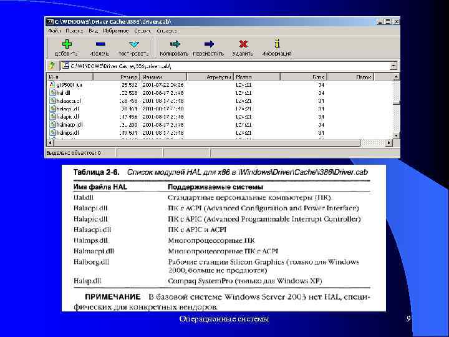
Task: Sort by the Имя column header
Action: coord(70,77)
